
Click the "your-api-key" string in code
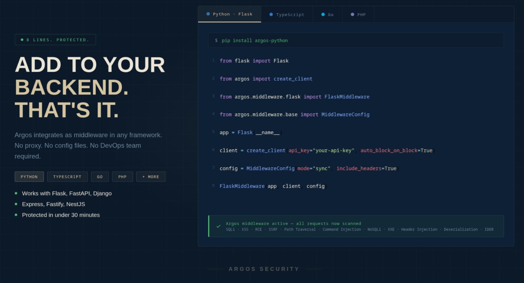point(334,150)
